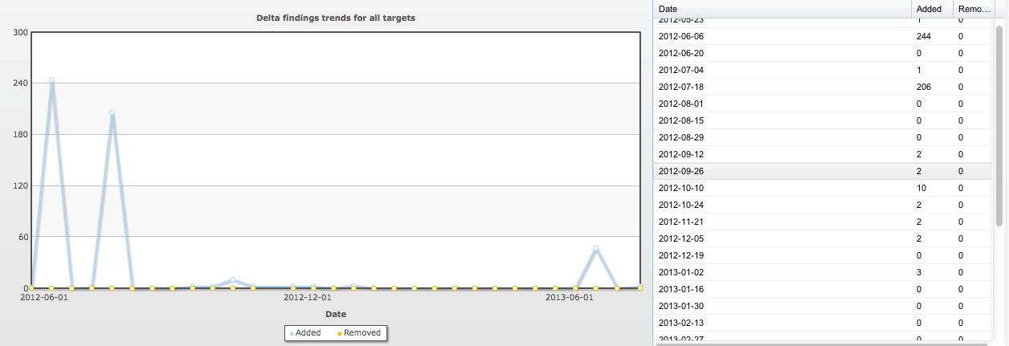1009x346 pixels.
Task: Click the truncated Removed column header
Action: pos(971,9)
